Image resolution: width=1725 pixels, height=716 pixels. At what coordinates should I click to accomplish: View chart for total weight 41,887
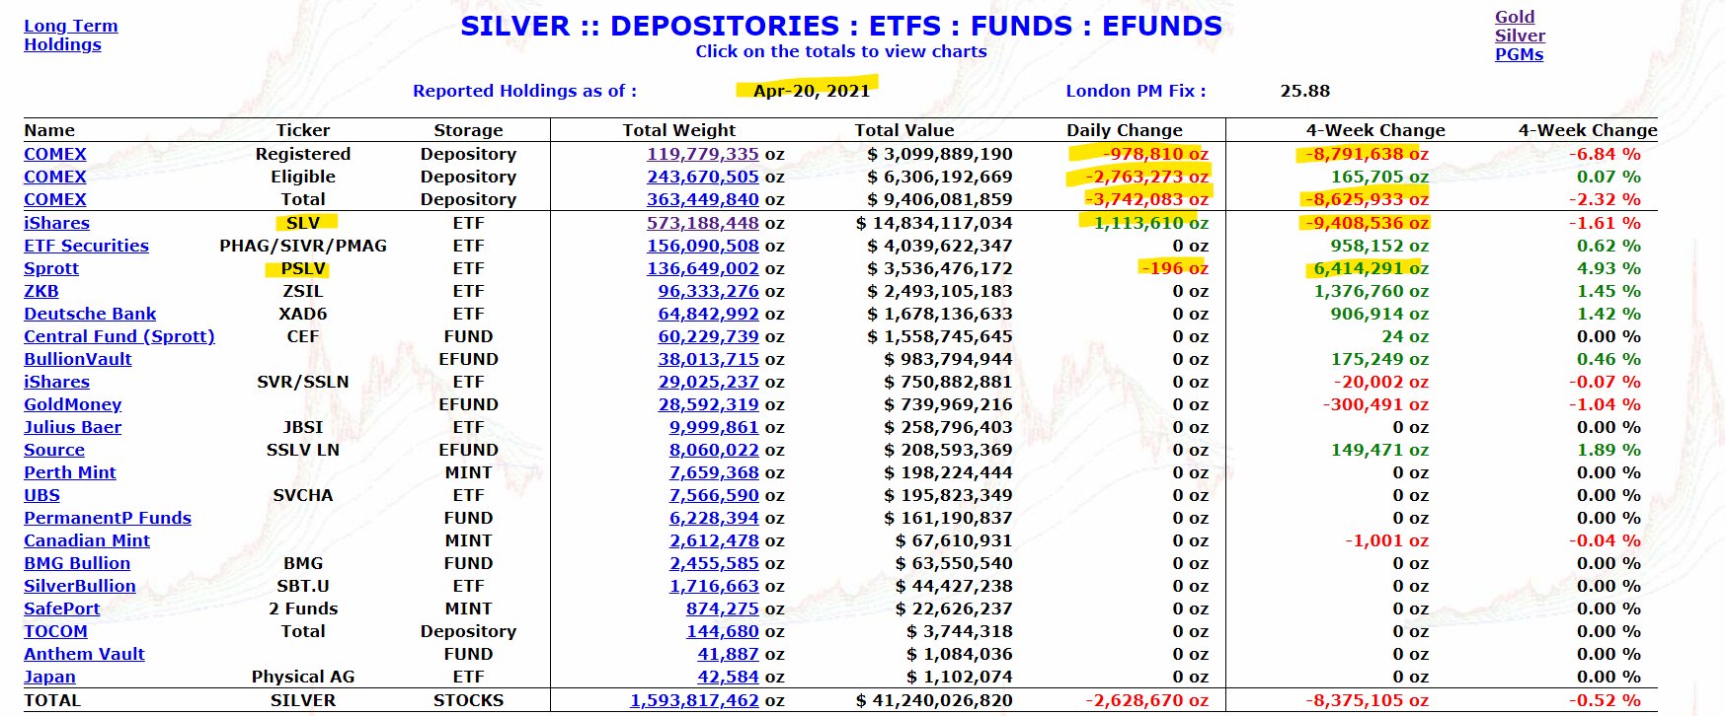click(x=729, y=654)
